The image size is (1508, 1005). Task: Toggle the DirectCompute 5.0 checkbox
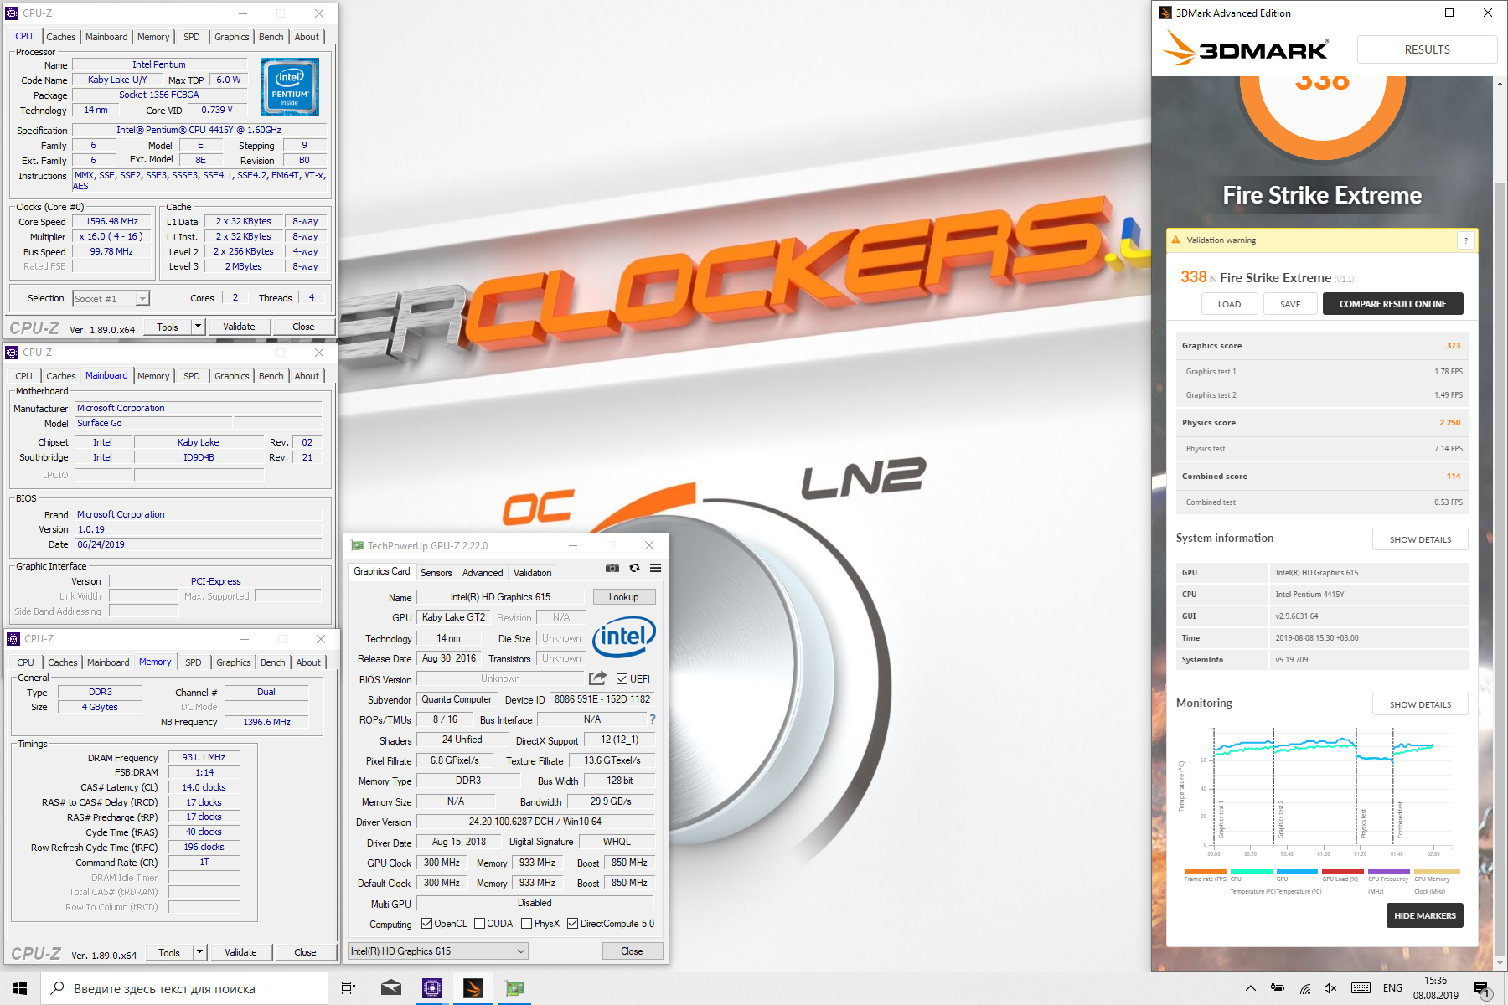pos(572,924)
